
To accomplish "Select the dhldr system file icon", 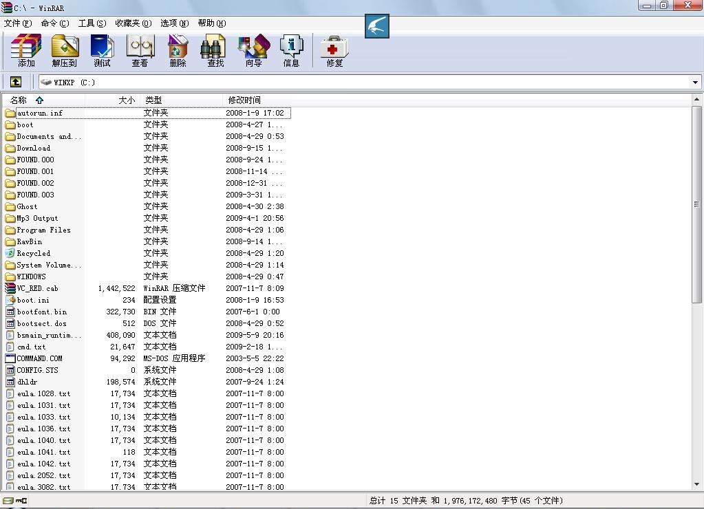I will (x=10, y=382).
